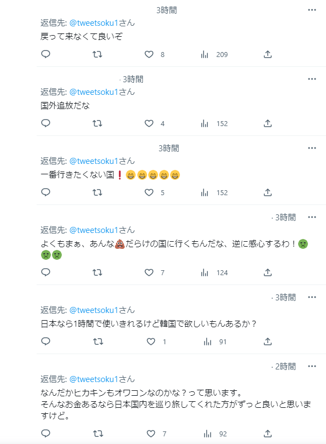The width and height of the screenshot is (326, 444).
Task: Retweet the ヒカキンもオワコン tweet
Action: tap(98, 434)
